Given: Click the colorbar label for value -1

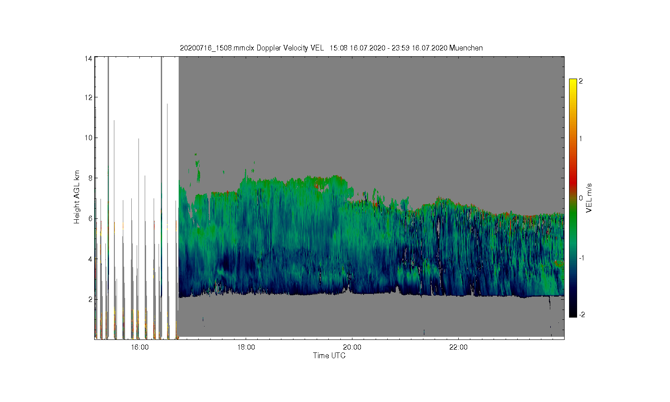Looking at the screenshot, I should (581, 258).
